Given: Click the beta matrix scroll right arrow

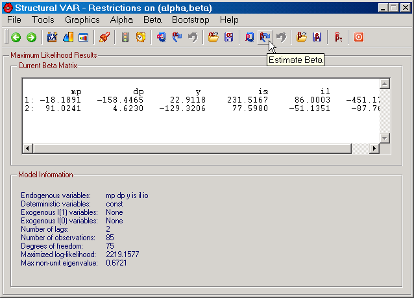Looking at the screenshot, I should 374,149.
